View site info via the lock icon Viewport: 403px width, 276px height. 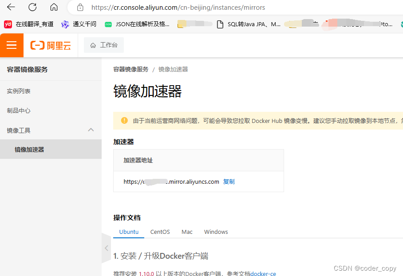80,8
